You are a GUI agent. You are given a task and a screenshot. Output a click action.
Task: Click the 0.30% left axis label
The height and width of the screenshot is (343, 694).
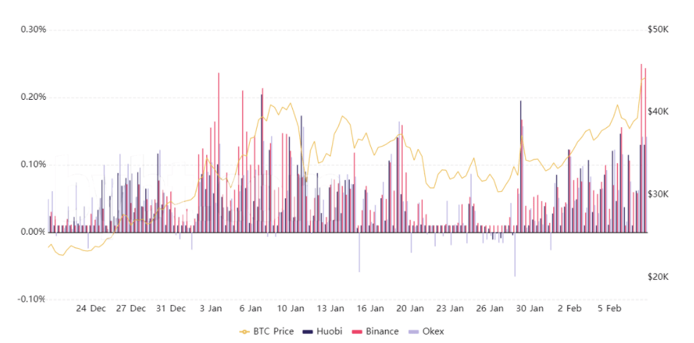click(33, 30)
